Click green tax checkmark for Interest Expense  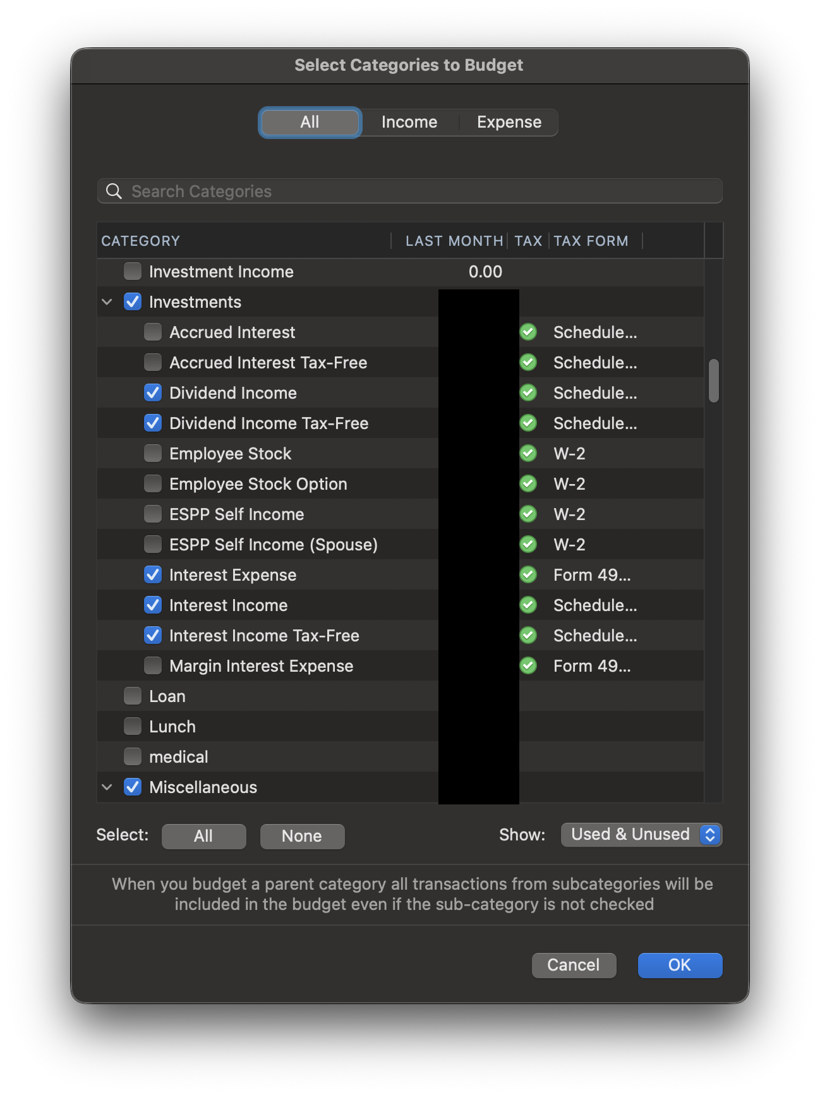[x=528, y=575]
